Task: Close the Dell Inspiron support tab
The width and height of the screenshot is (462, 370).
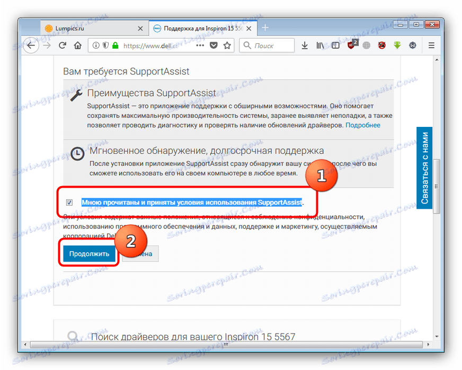Action: [x=249, y=29]
